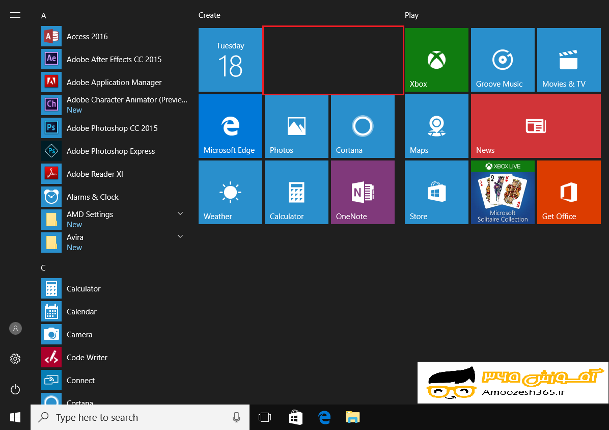Launch Adobe Photoshop CC 2015

pyautogui.click(x=114, y=128)
